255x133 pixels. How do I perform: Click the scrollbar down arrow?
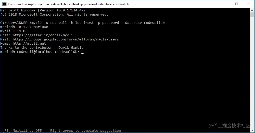(x=252, y=130)
